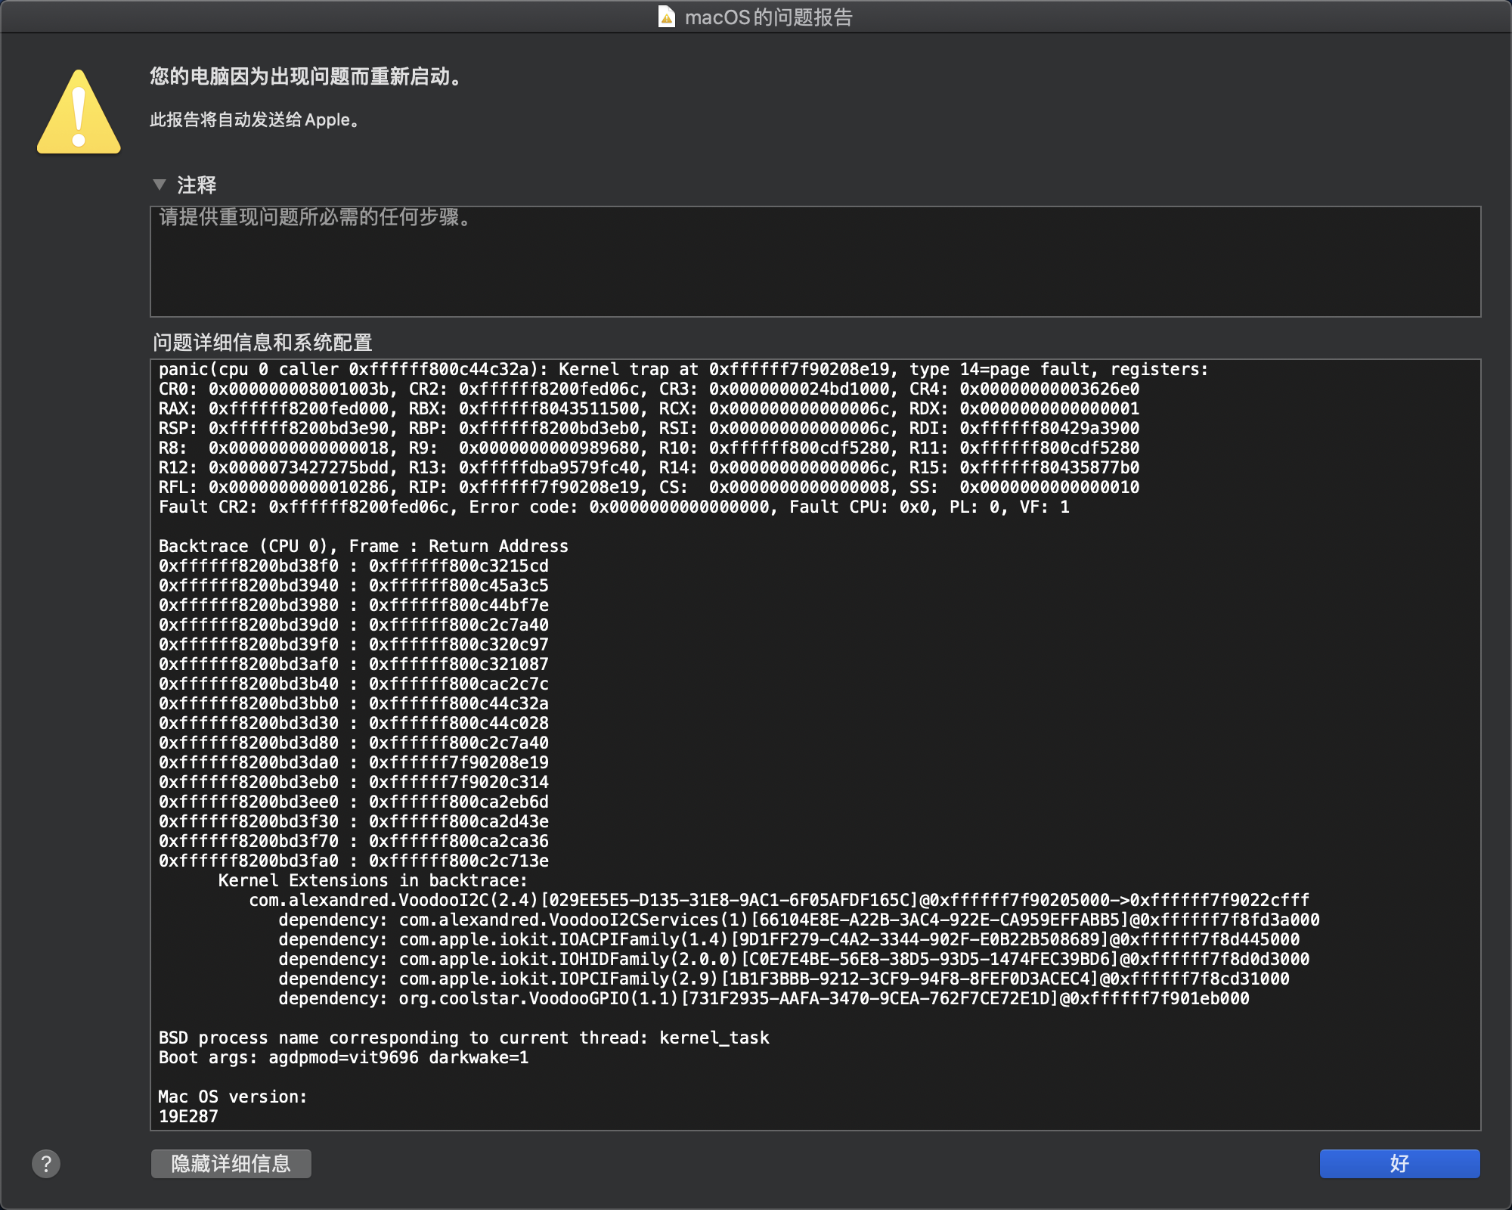Click backtrace row 0xffffff8200bd3d80
1512x1210 pixels.
click(x=354, y=743)
